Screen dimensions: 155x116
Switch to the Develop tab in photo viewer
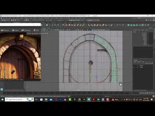[26, 30]
